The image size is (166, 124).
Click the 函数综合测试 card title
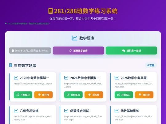[x=80, y=111]
